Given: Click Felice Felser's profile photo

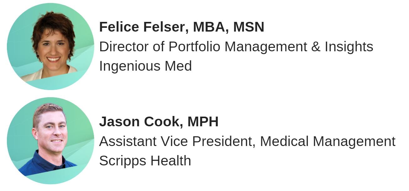Looking at the screenshot, I should pos(50,46).
